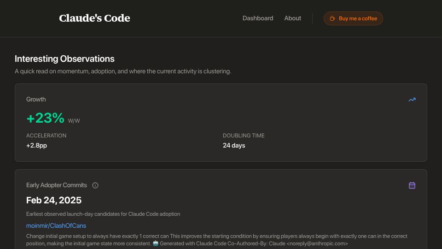Click the Feb 24, 2025 date
The height and width of the screenshot is (249, 442).
coord(54,200)
